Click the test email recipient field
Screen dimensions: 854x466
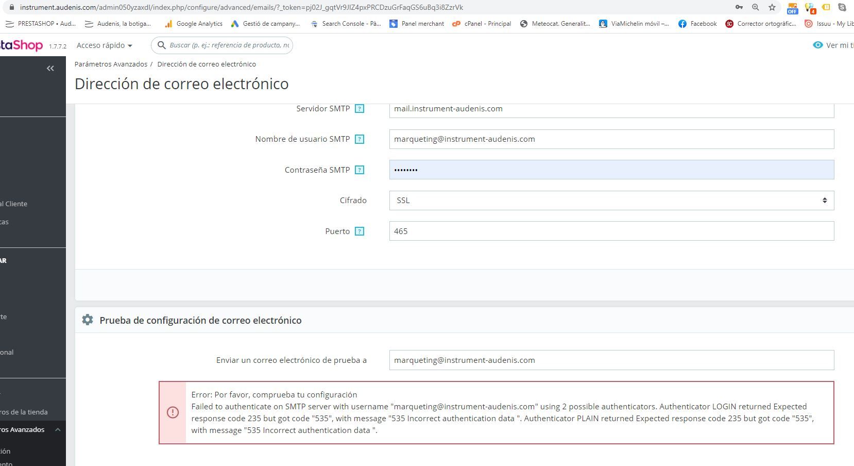611,360
